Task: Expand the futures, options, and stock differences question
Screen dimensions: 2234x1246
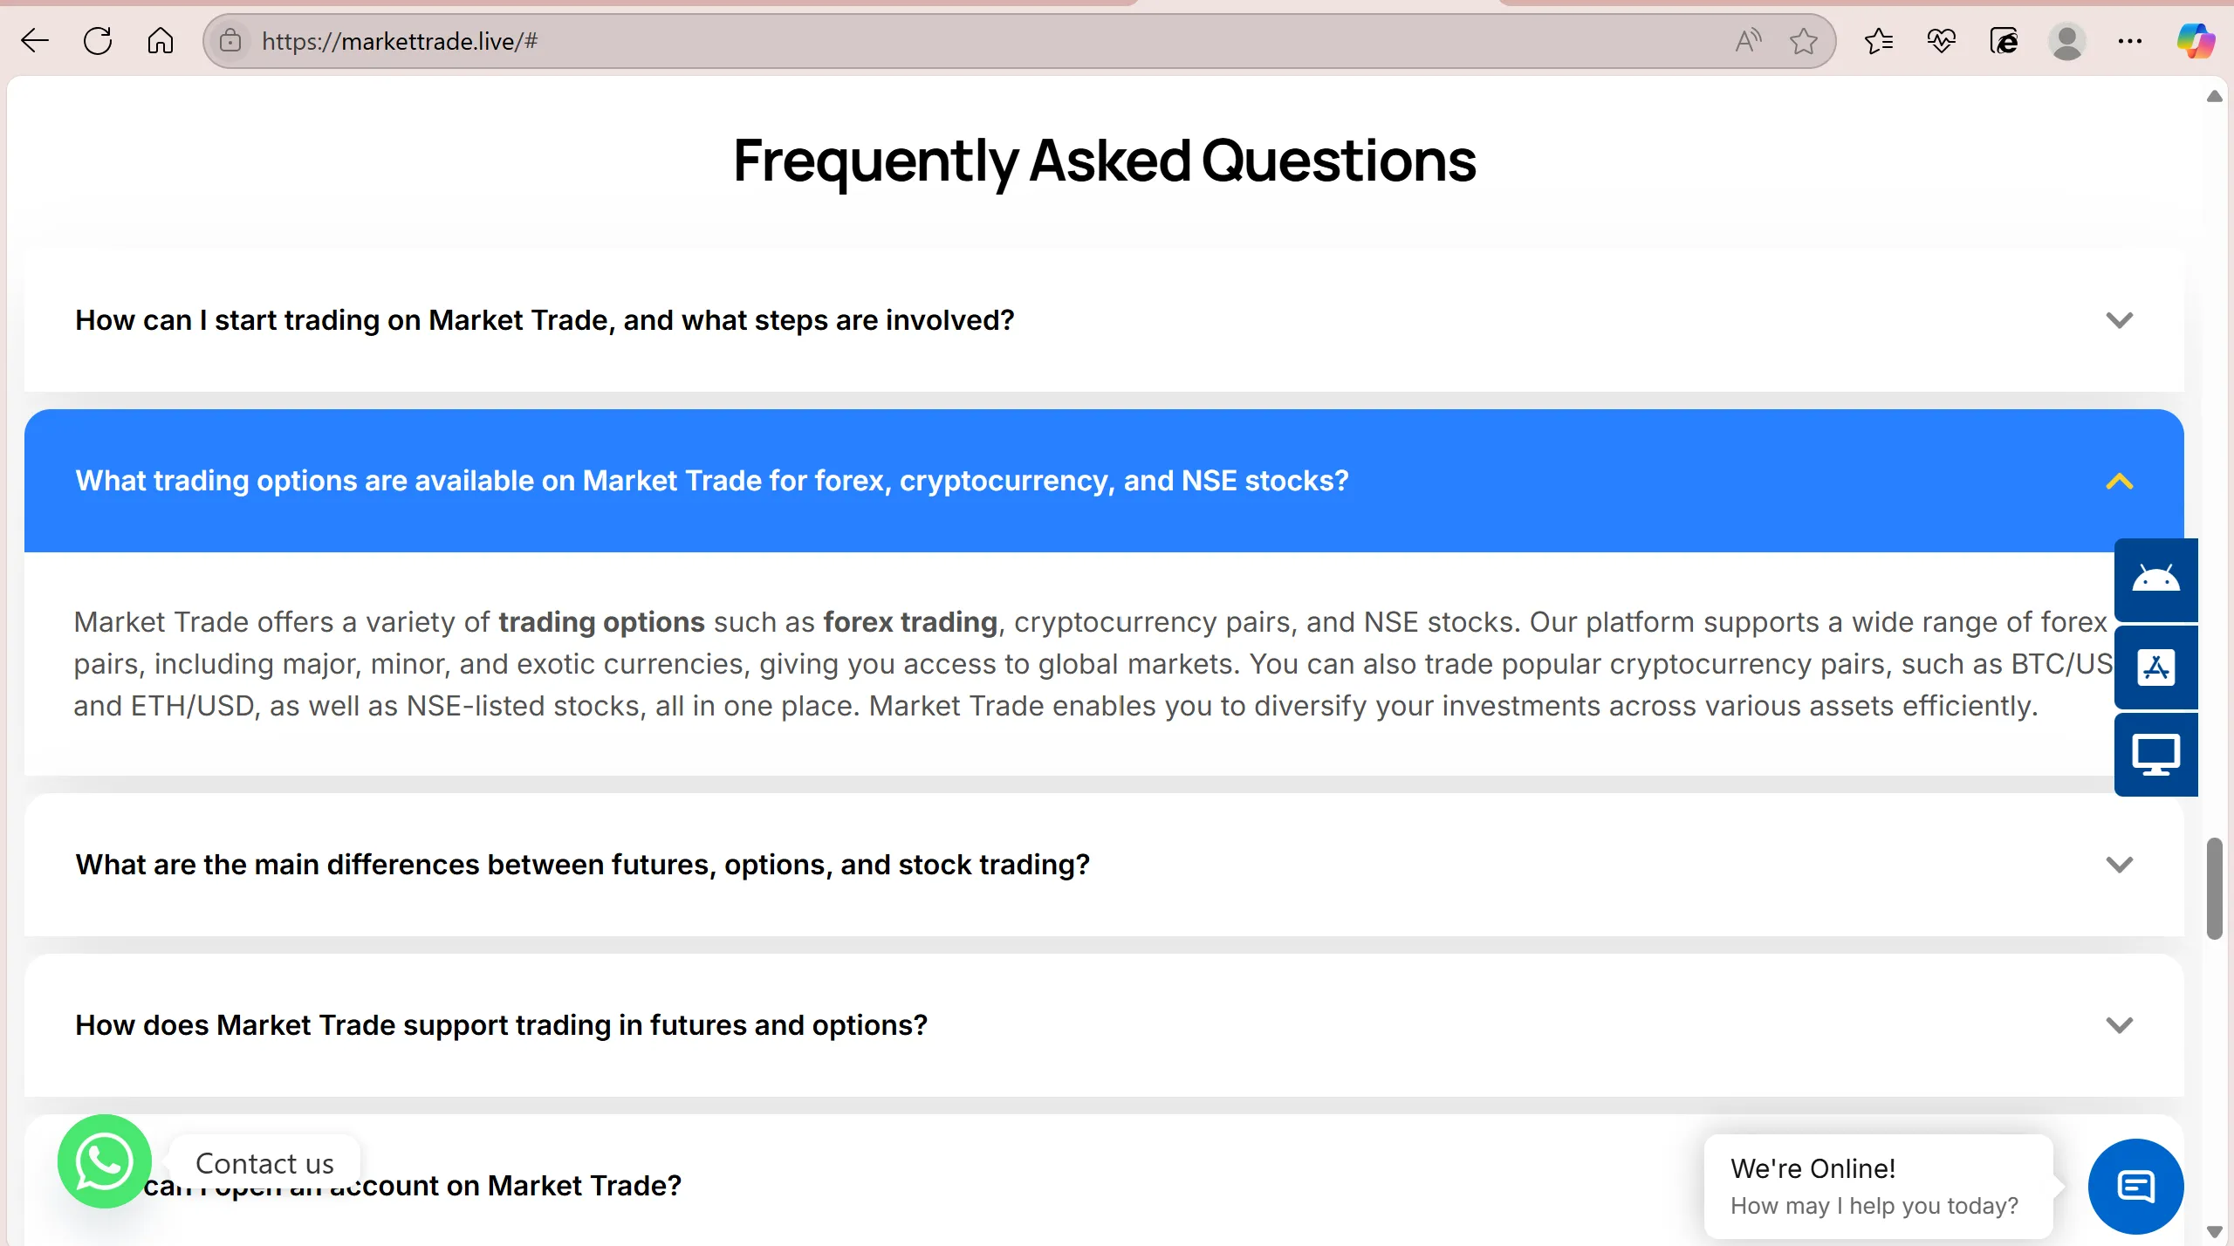Action: [1104, 865]
